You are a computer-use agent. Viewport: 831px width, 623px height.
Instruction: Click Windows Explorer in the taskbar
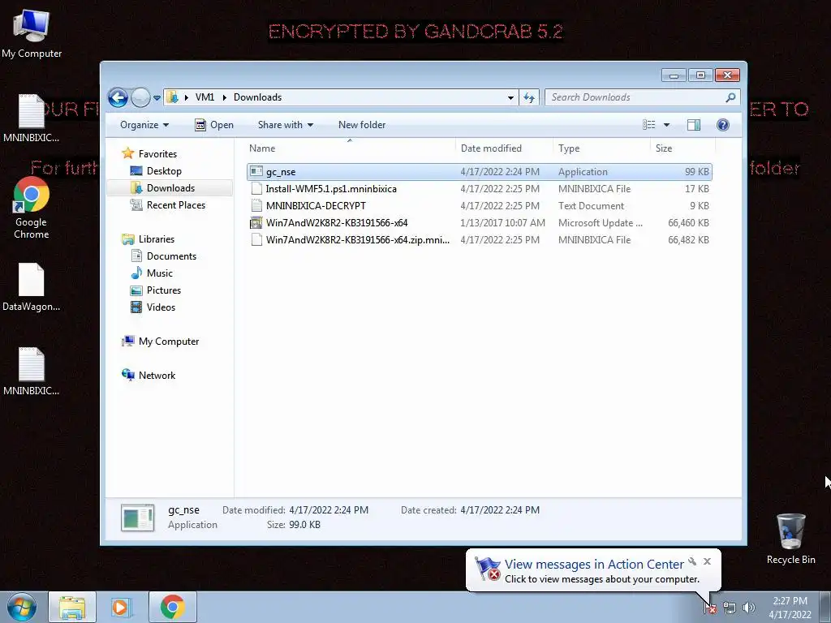(72, 607)
